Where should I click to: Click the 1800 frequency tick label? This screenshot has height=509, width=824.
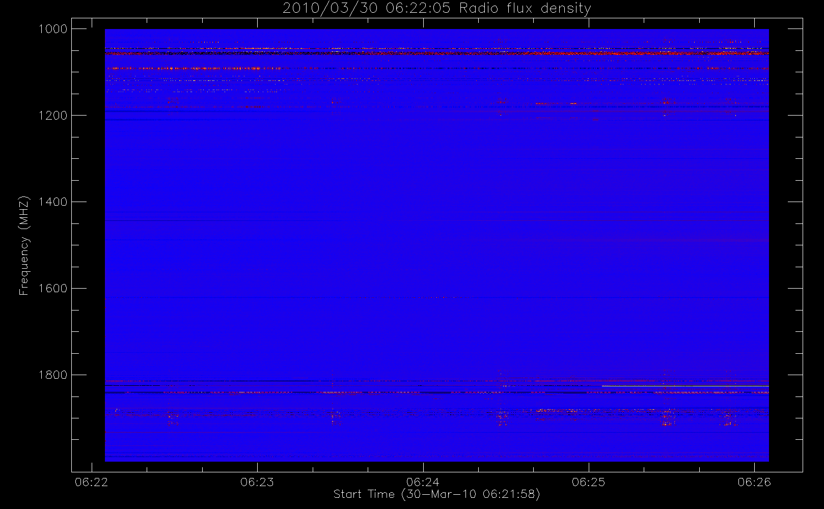coord(53,375)
